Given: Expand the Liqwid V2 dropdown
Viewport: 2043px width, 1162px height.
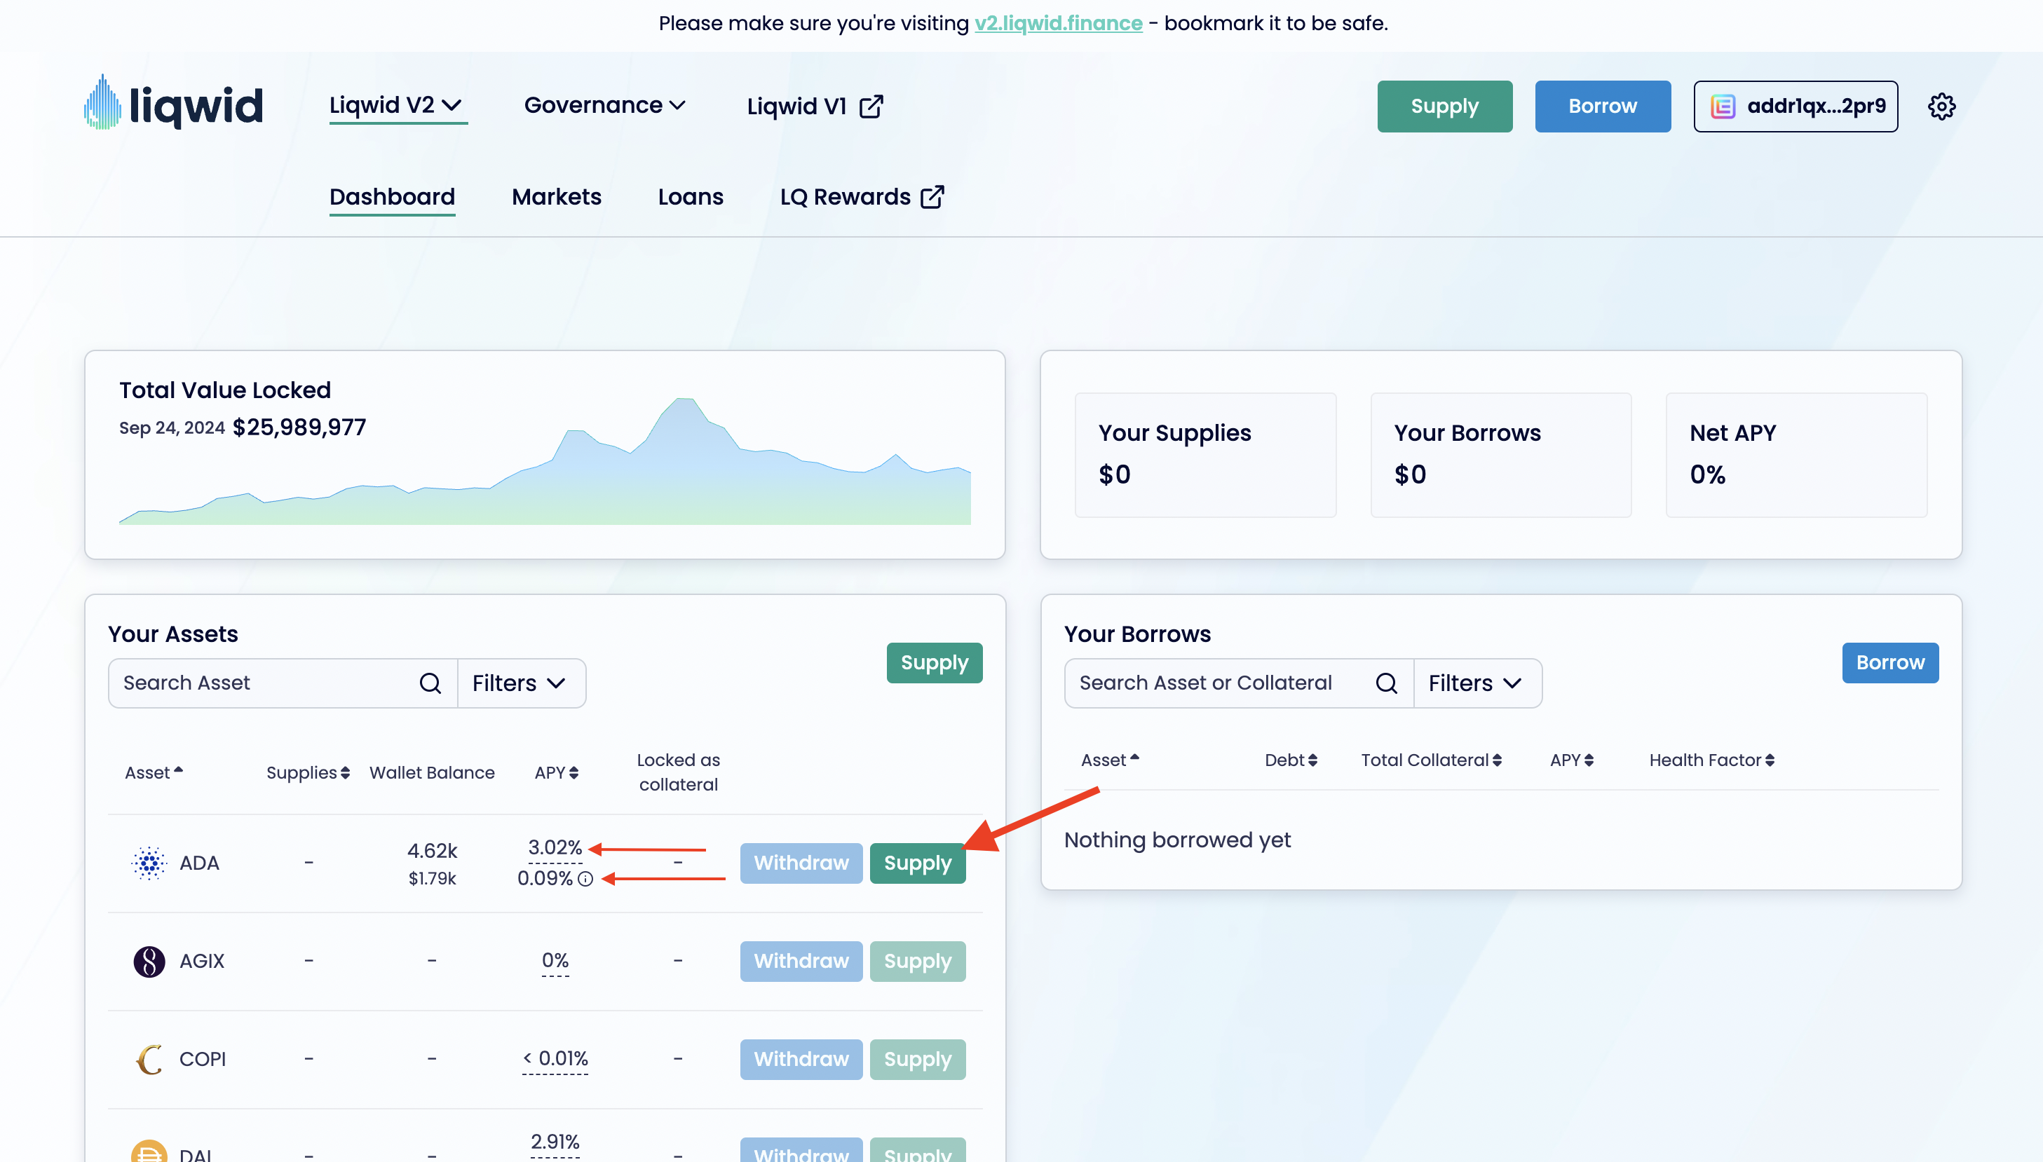Looking at the screenshot, I should coord(397,105).
